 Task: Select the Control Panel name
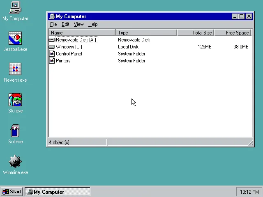pos(69,54)
